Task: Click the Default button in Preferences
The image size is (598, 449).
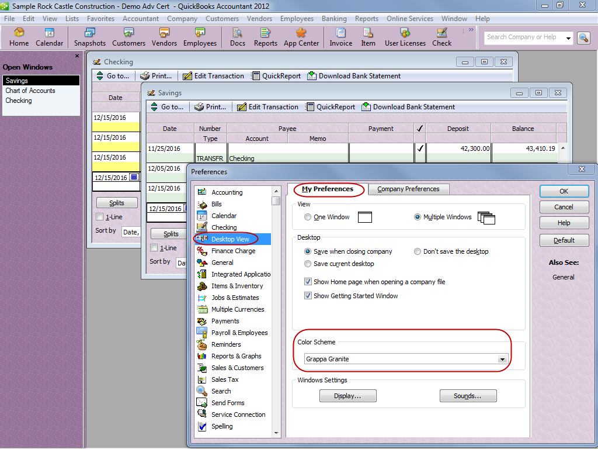Action: (564, 240)
